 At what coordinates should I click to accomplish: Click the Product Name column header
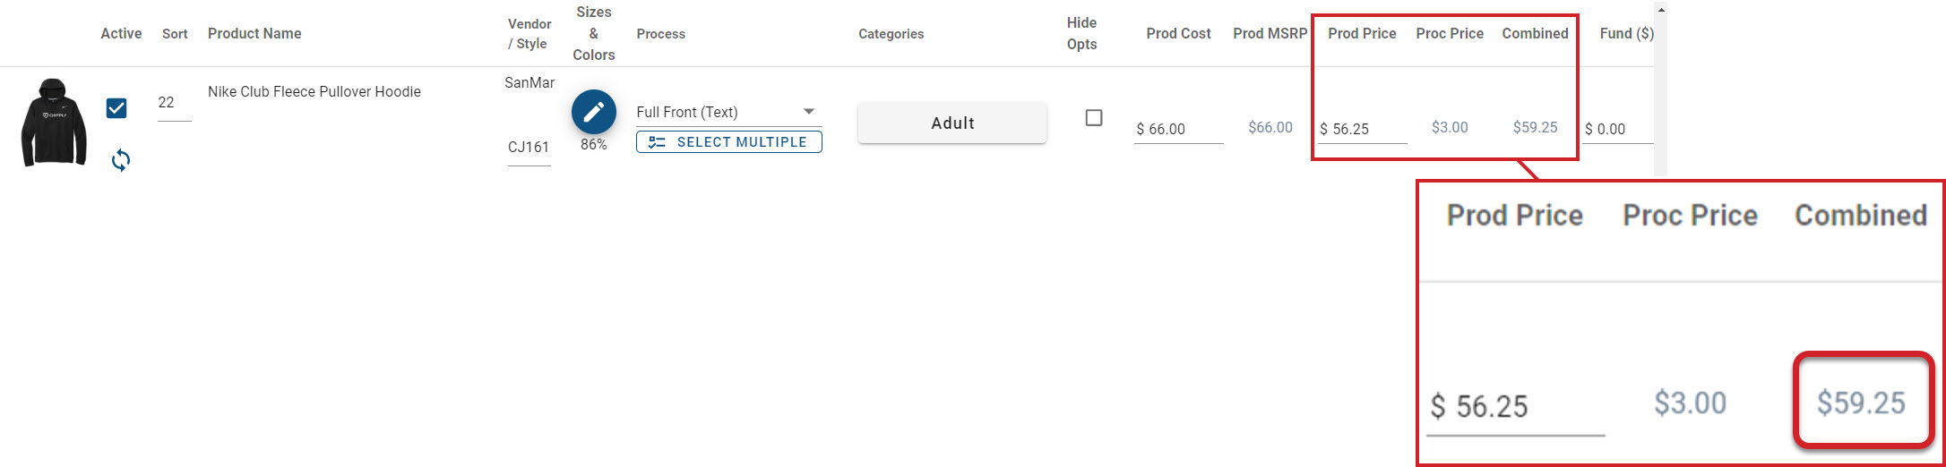point(254,34)
